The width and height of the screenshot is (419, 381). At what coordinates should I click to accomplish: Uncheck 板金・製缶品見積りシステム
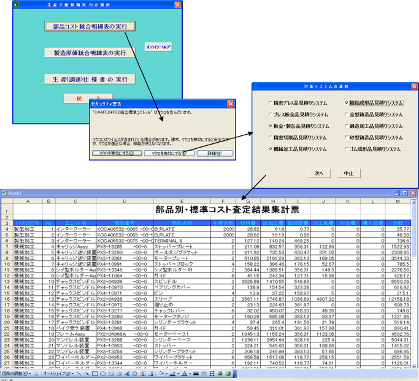[x=270, y=126]
